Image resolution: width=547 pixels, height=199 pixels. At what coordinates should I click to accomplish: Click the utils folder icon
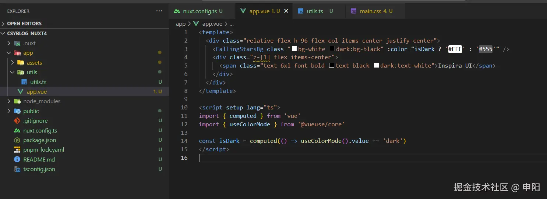21,72
